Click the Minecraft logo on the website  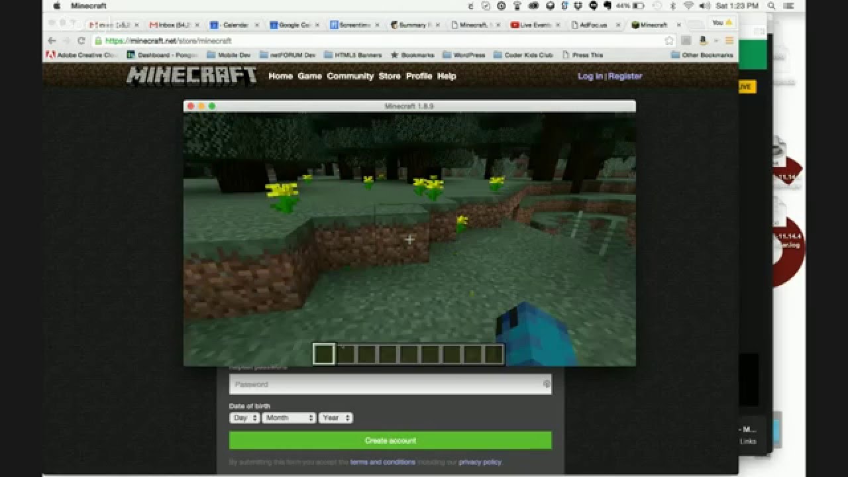tap(191, 76)
